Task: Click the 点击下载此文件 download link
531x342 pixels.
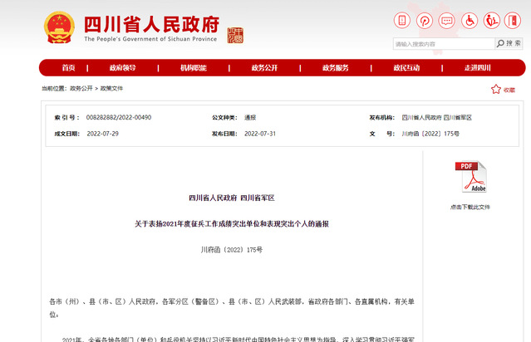Action: pos(470,207)
